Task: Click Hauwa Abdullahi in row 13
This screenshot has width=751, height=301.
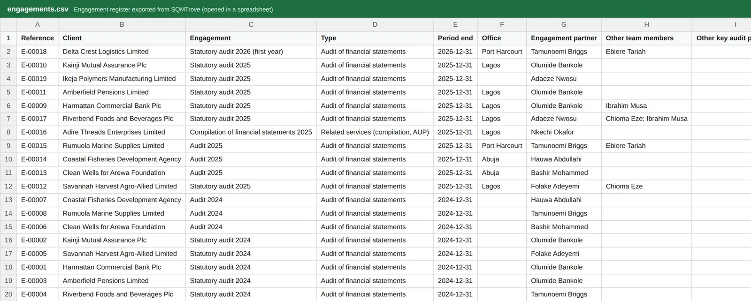Action: pyautogui.click(x=564, y=200)
